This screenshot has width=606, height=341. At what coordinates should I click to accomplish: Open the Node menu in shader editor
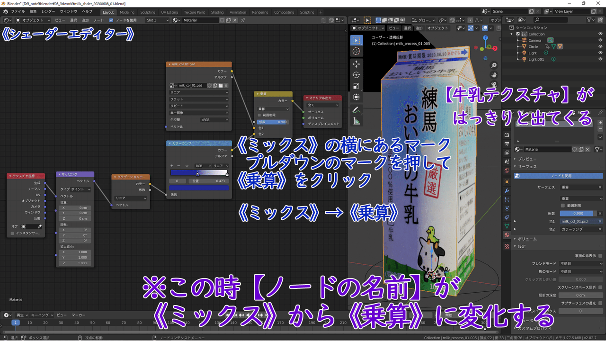click(98, 20)
